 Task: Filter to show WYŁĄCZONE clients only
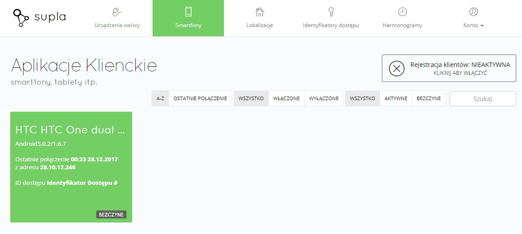[x=324, y=98]
